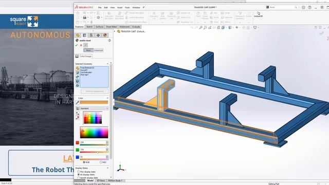Click the red value input field
Screen dimensions: 329x185
click(93, 142)
